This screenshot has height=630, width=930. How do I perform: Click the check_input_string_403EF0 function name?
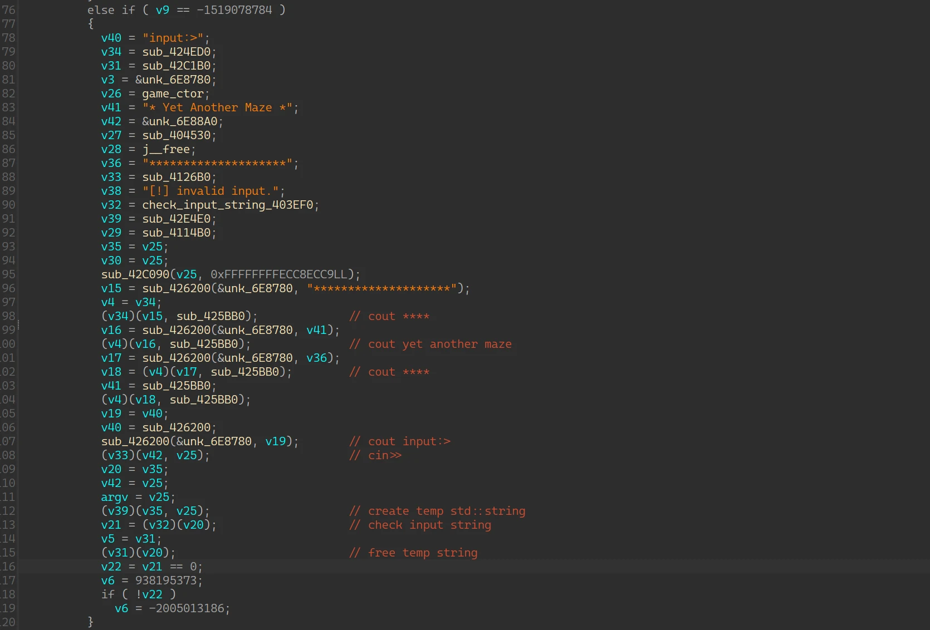click(x=227, y=205)
